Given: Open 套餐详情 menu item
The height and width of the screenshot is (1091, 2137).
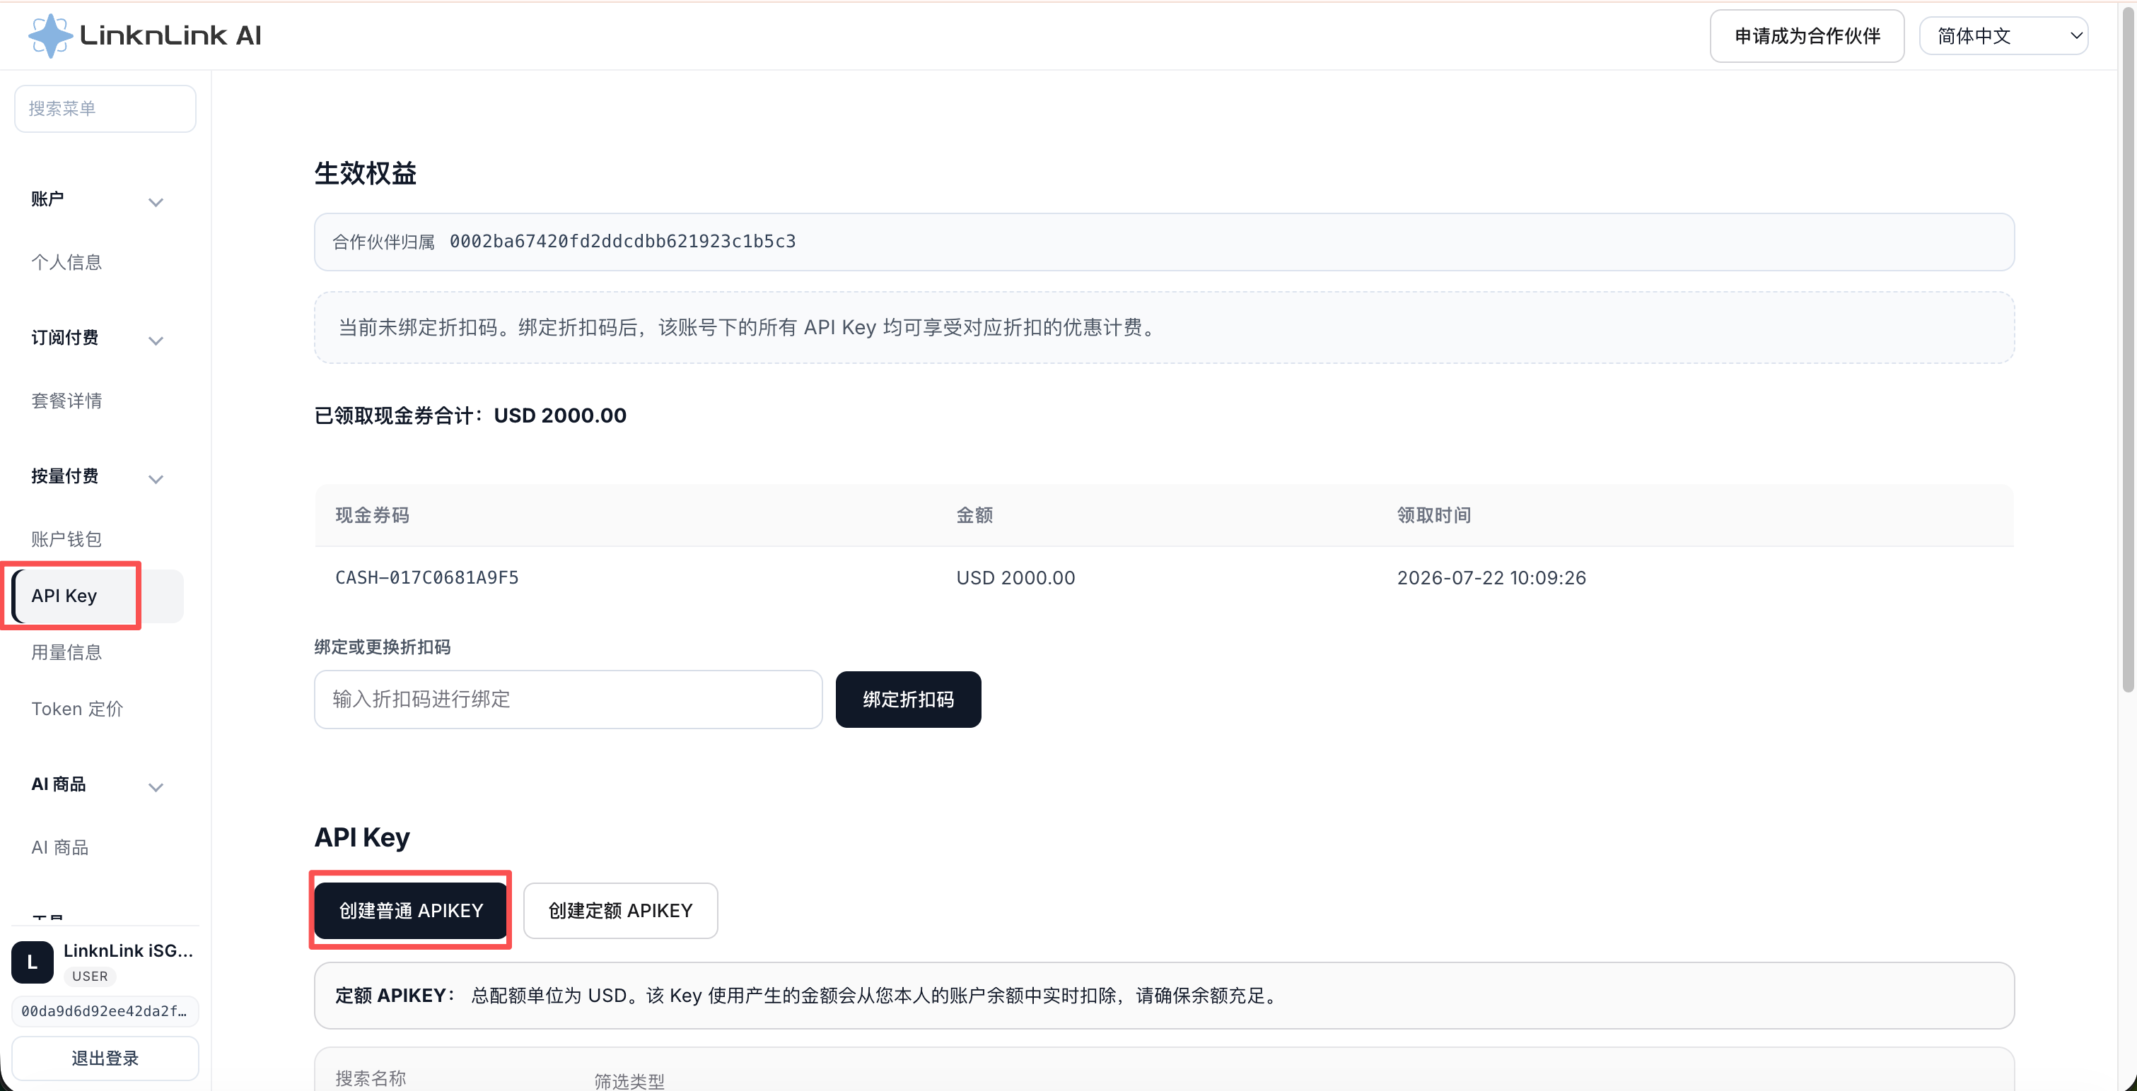Looking at the screenshot, I should (66, 401).
